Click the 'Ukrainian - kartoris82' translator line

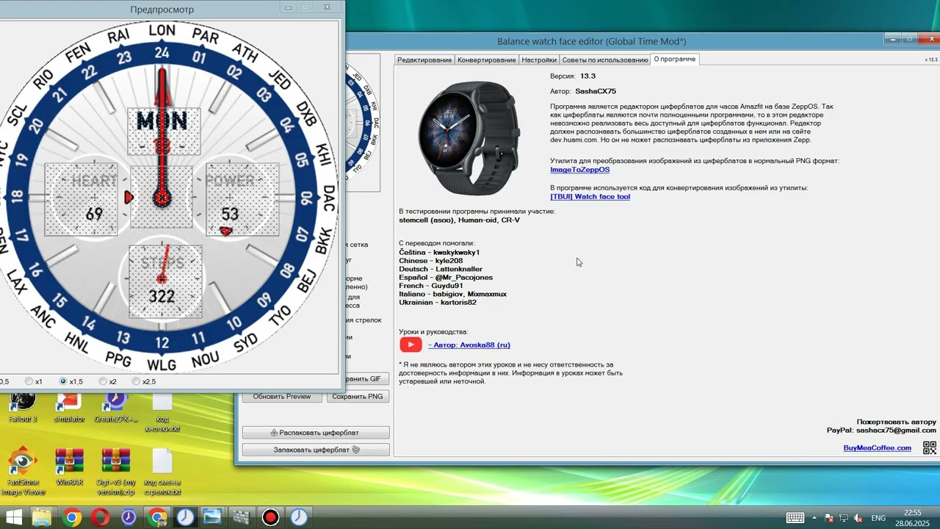point(438,302)
